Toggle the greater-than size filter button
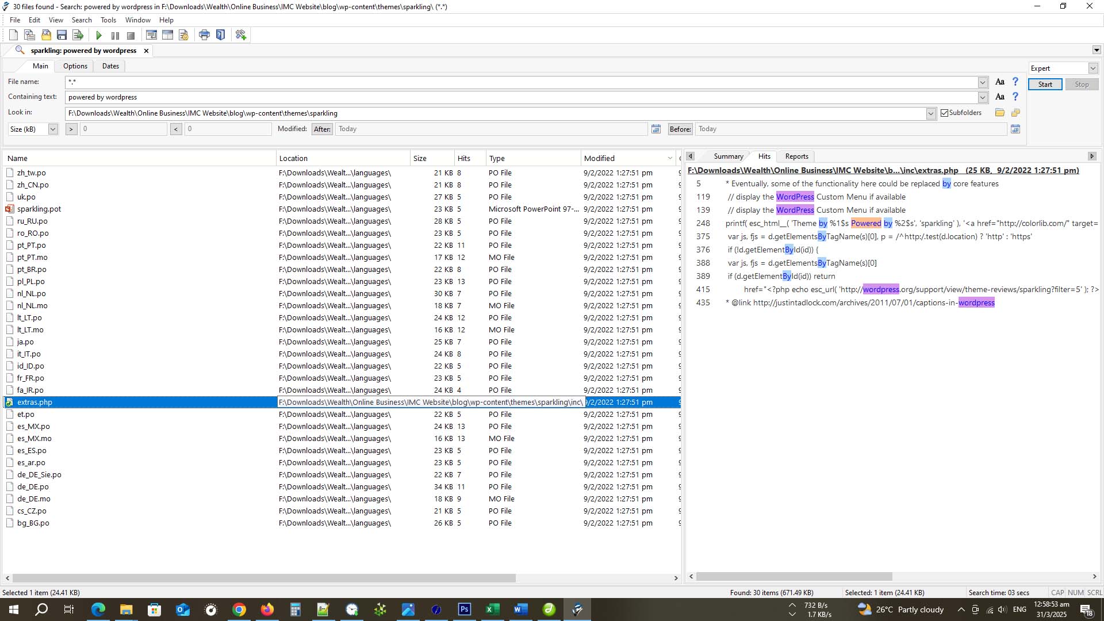 [x=71, y=129]
